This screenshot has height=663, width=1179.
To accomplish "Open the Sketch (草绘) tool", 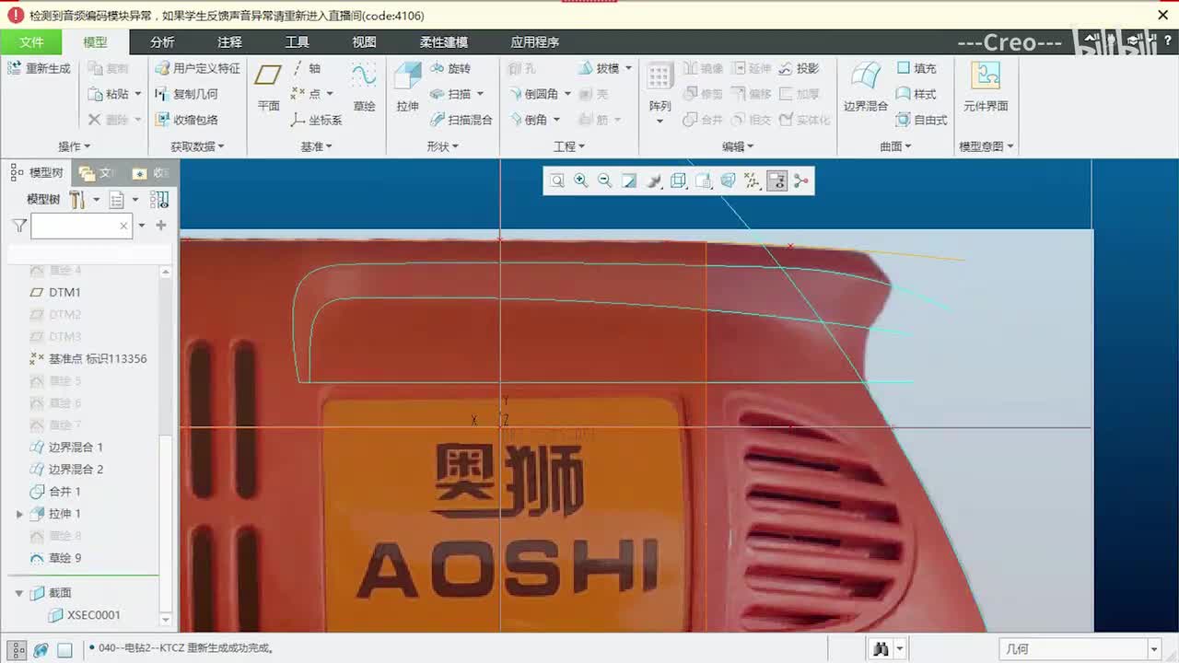I will 364,87.
